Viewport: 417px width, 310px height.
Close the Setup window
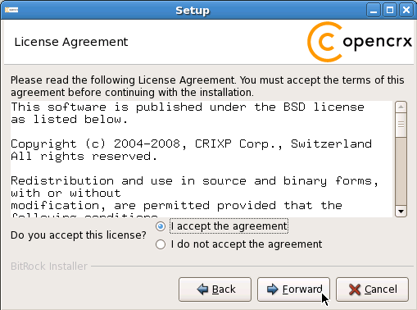(x=406, y=11)
